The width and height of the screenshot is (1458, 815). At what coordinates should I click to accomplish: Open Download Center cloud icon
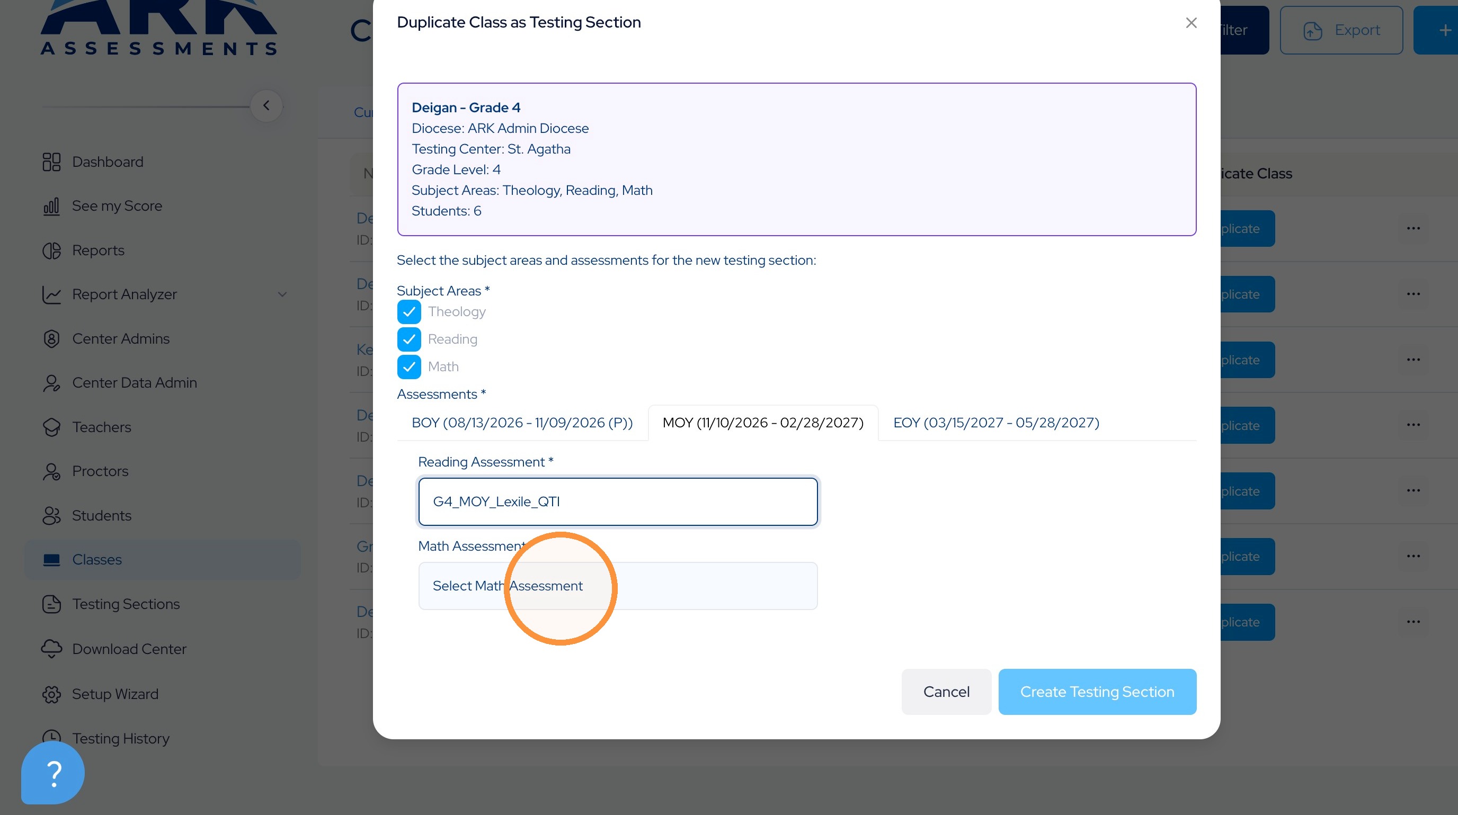click(51, 649)
